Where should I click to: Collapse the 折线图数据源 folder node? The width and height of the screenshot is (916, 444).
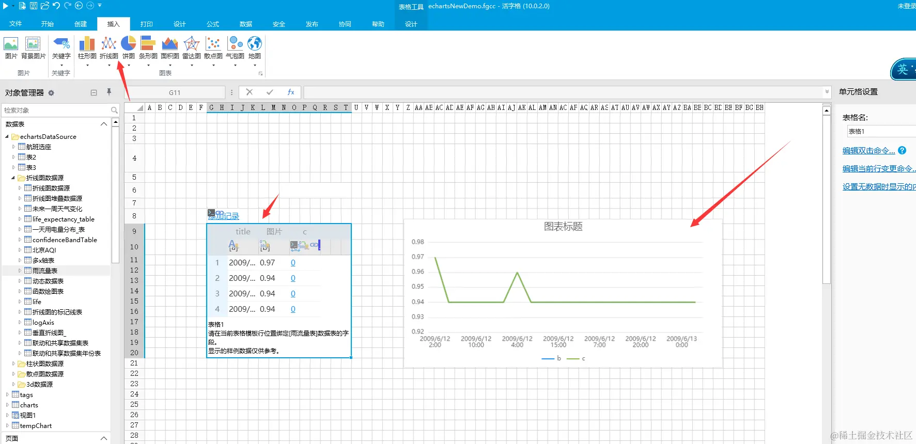(13, 178)
